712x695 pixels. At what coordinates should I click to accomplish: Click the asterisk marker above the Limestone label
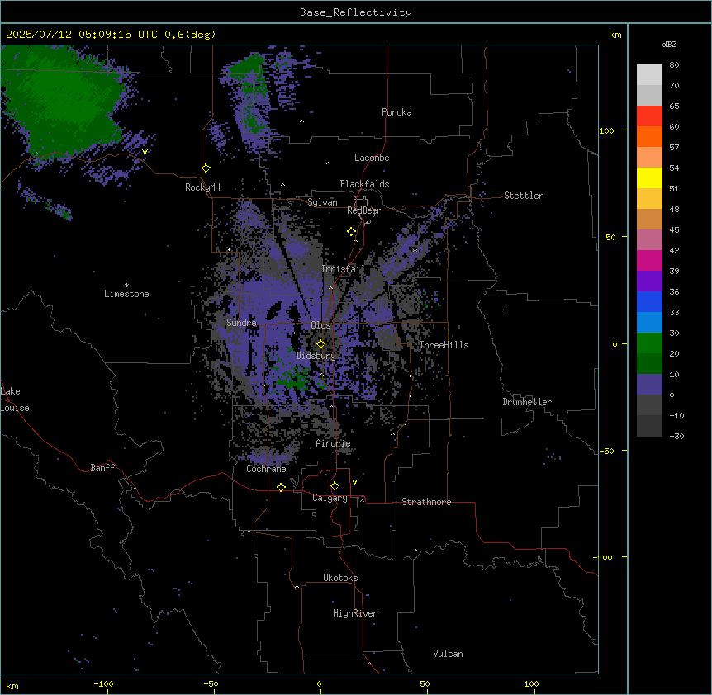(126, 286)
